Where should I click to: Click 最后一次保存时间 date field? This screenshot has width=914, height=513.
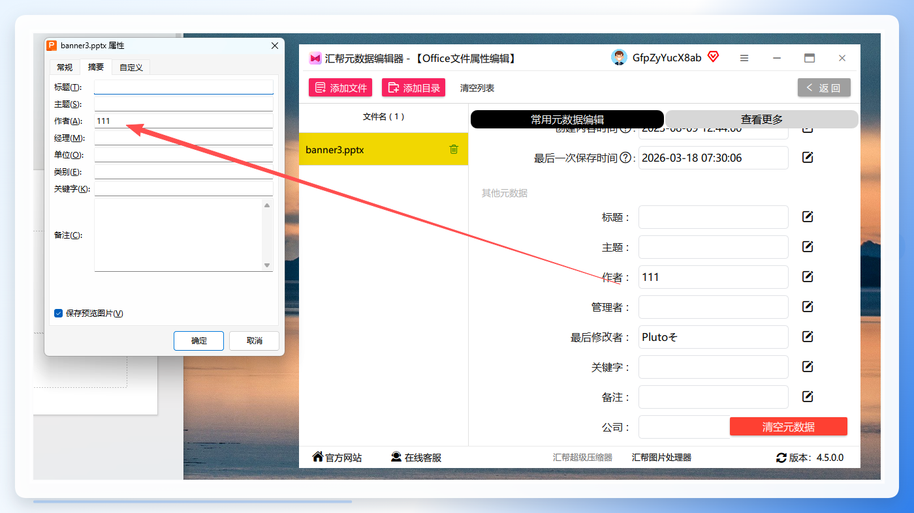pyautogui.click(x=714, y=158)
